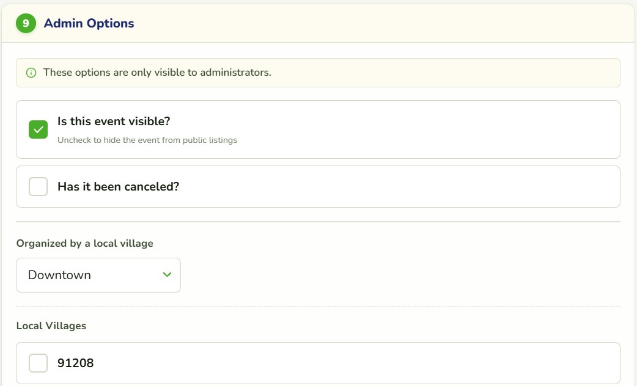Click the 'Admin Options' section heading

pyautogui.click(x=89, y=24)
